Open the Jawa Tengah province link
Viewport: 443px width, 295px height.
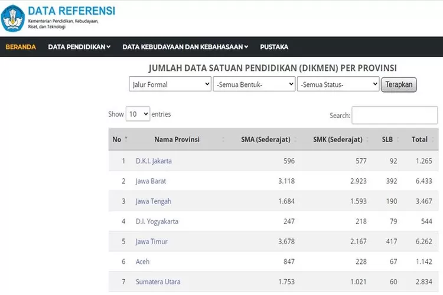154,201
